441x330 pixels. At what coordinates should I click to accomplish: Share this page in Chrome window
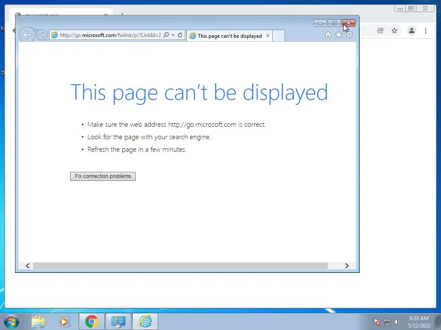click(x=381, y=31)
